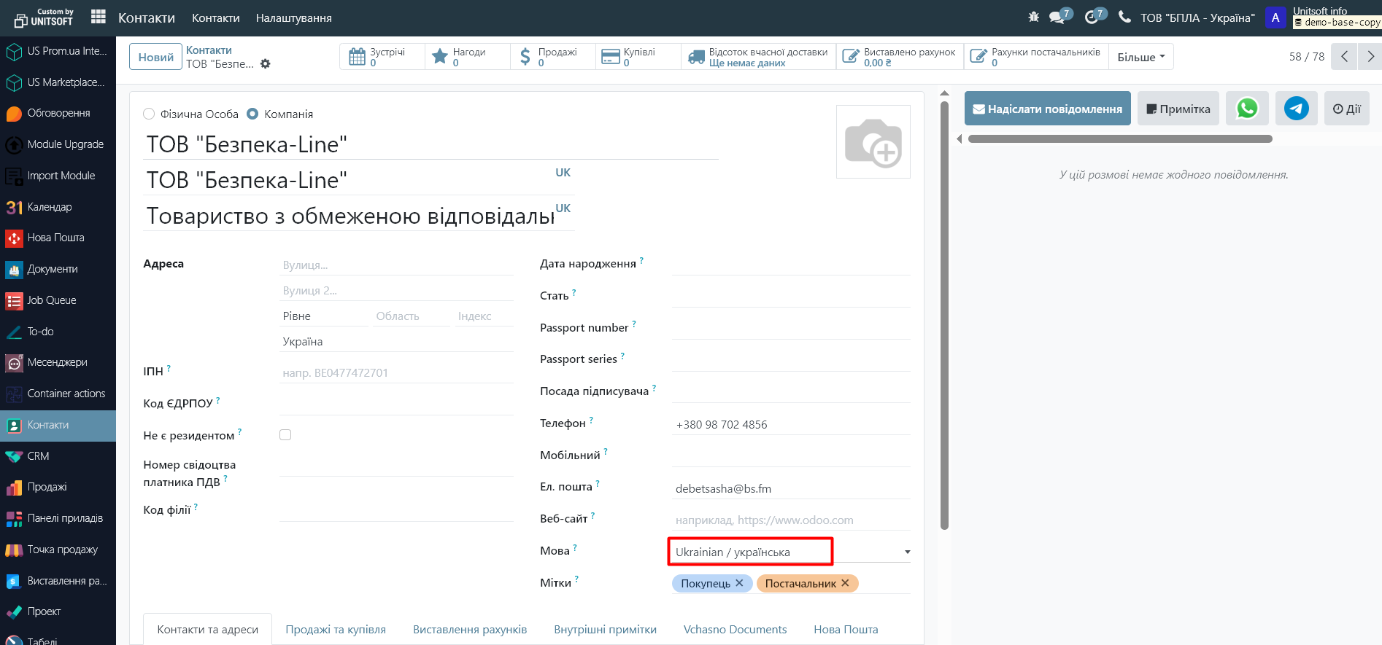This screenshot has width=1382, height=645.
Task: Open the Мова language dropdown arrow
Action: click(x=907, y=552)
